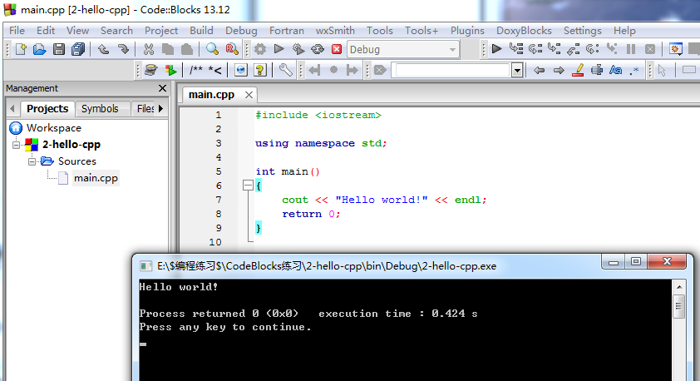The height and width of the screenshot is (381, 700).
Task: Run the program with green play icon
Action: point(279,49)
